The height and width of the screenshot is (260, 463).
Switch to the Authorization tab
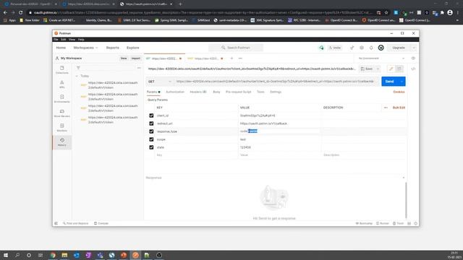(x=175, y=92)
